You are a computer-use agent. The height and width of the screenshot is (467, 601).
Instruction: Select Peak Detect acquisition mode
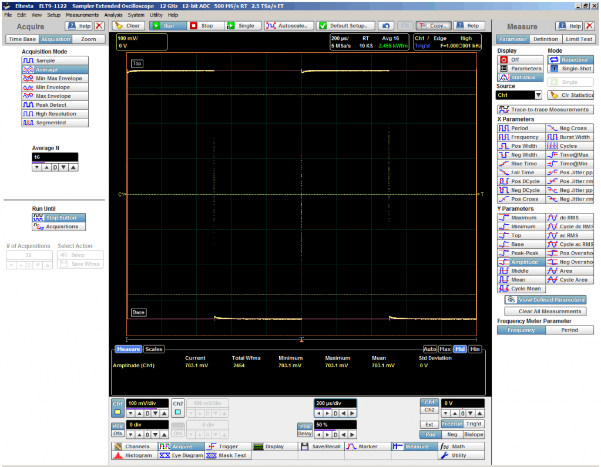[x=55, y=105]
